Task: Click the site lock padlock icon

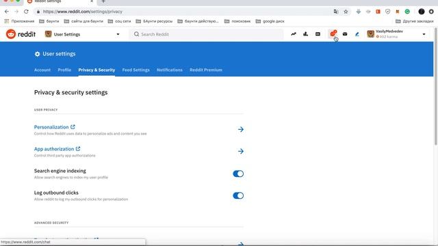Action: coord(38,12)
